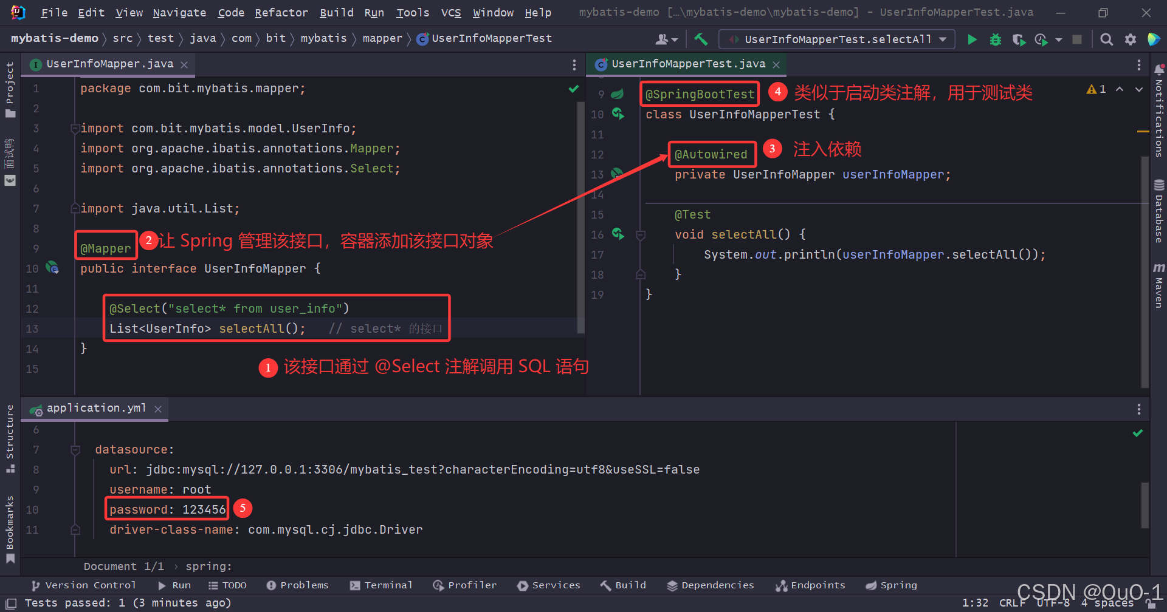
Task: Open the Notifications tool window
Action: [x=1158, y=110]
